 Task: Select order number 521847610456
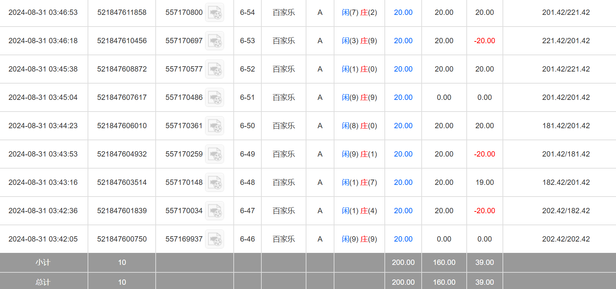122,41
